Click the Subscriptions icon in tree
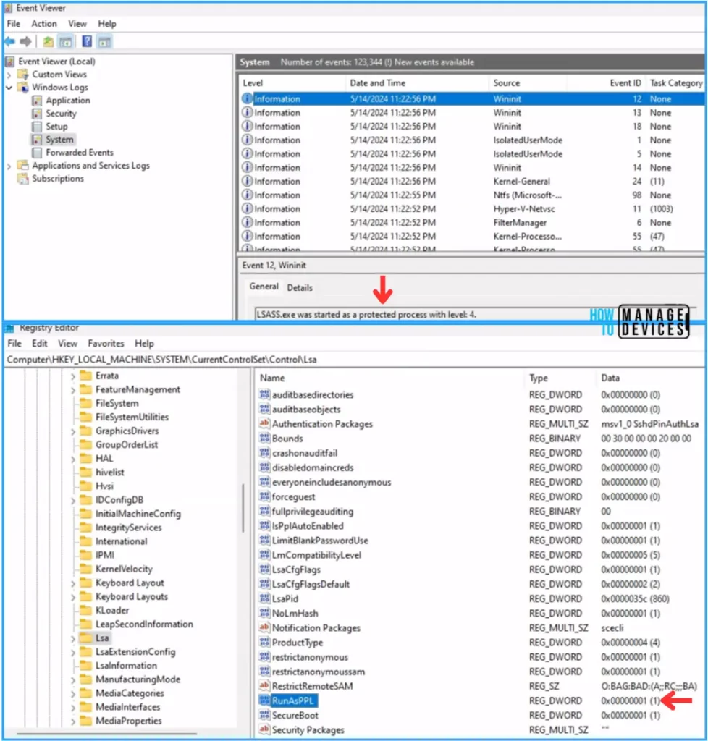This screenshot has width=708, height=741. (22, 179)
